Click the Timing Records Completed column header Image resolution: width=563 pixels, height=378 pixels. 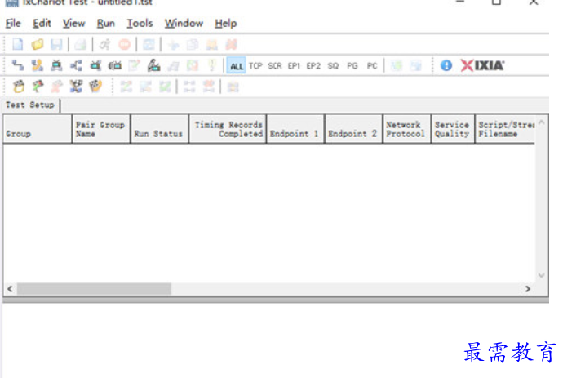tap(228, 129)
